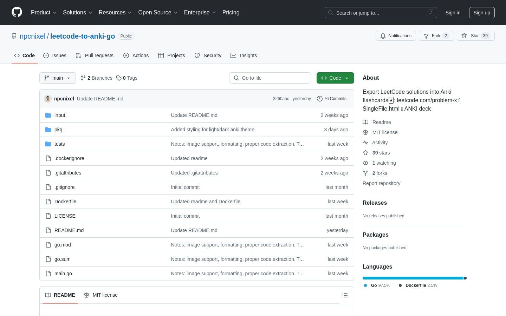Click the go.mod file icon

coord(48,245)
